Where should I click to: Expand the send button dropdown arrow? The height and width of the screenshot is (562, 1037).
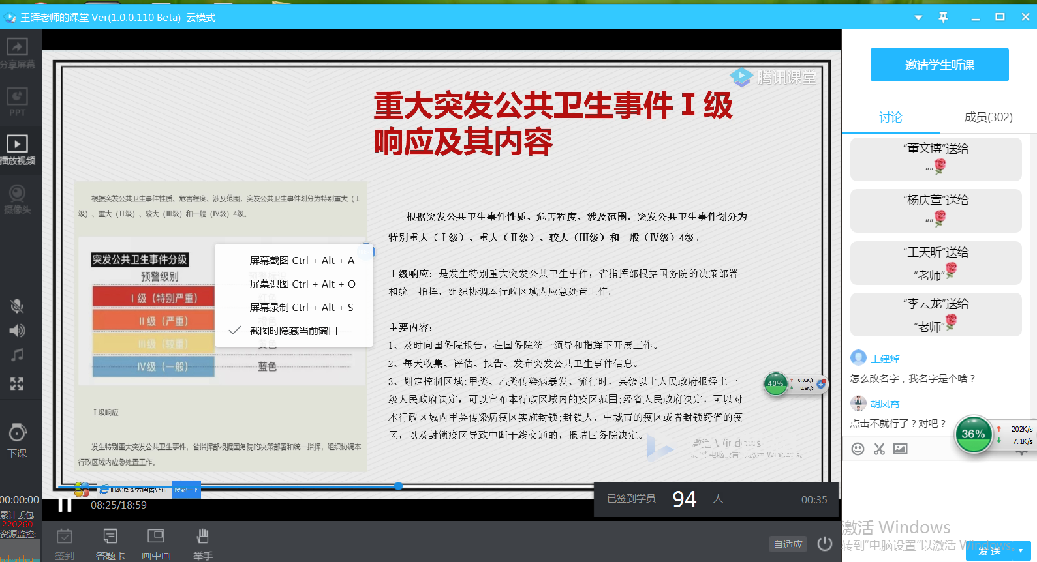point(1021,551)
